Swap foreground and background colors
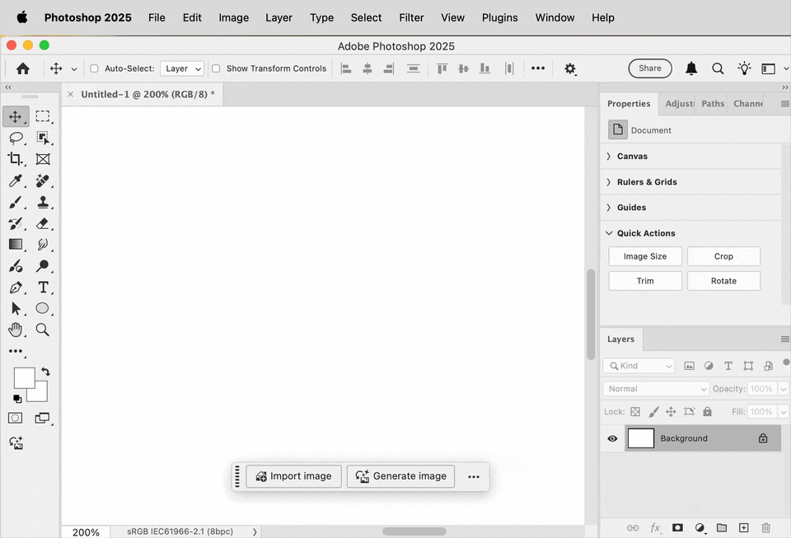 46,372
